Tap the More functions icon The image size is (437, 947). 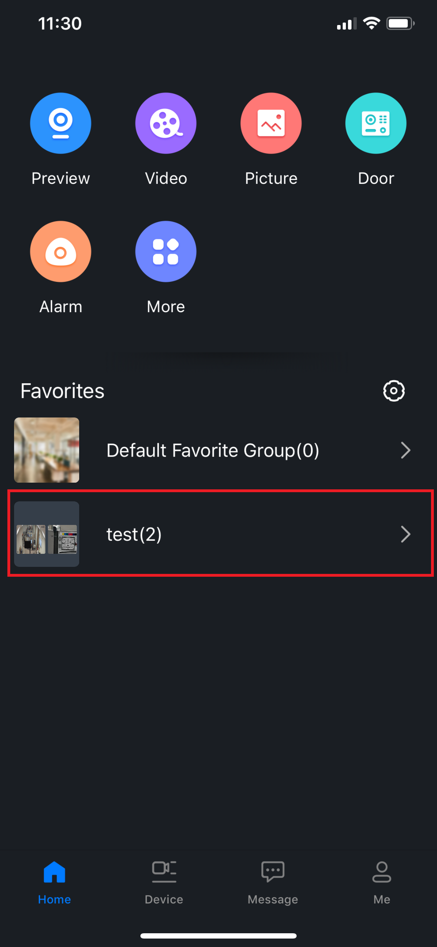coord(166,252)
